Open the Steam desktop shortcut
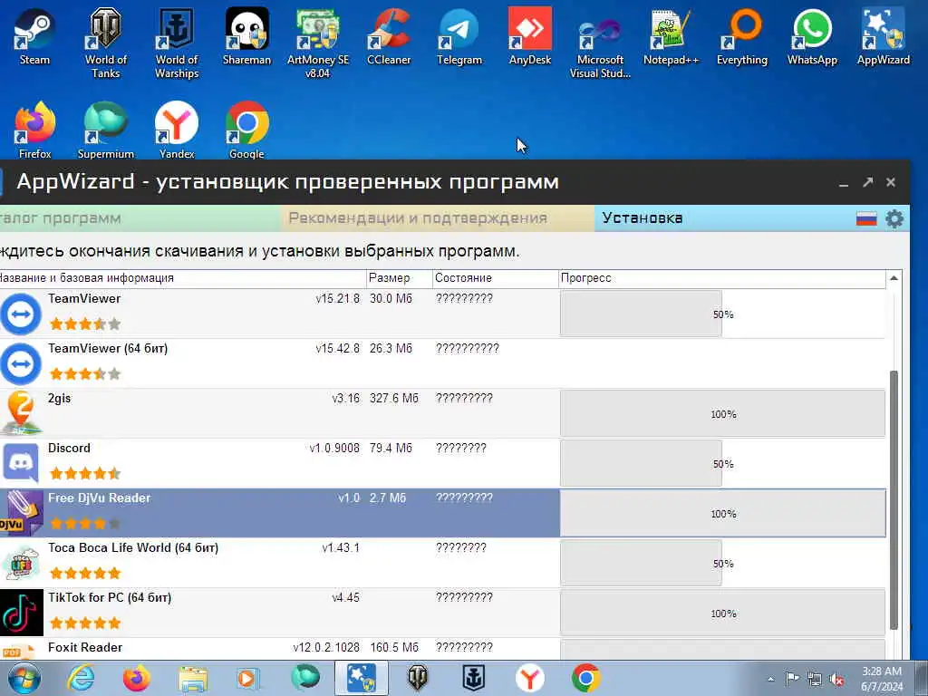Screen dimensions: 928x696 pos(34,36)
